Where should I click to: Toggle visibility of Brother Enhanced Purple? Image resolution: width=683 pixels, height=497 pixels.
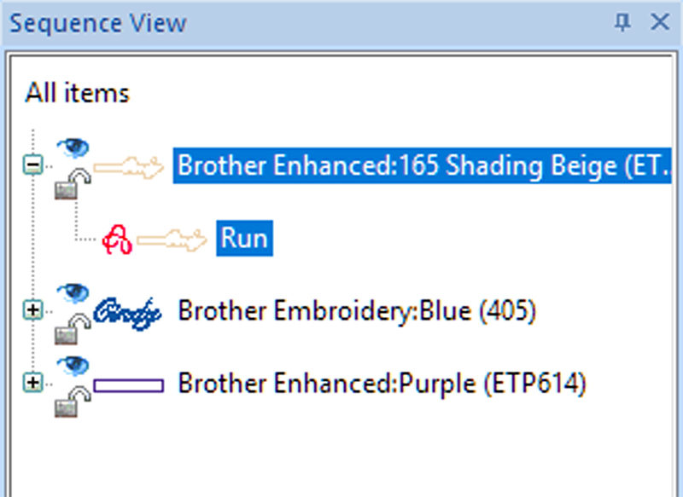tap(73, 365)
